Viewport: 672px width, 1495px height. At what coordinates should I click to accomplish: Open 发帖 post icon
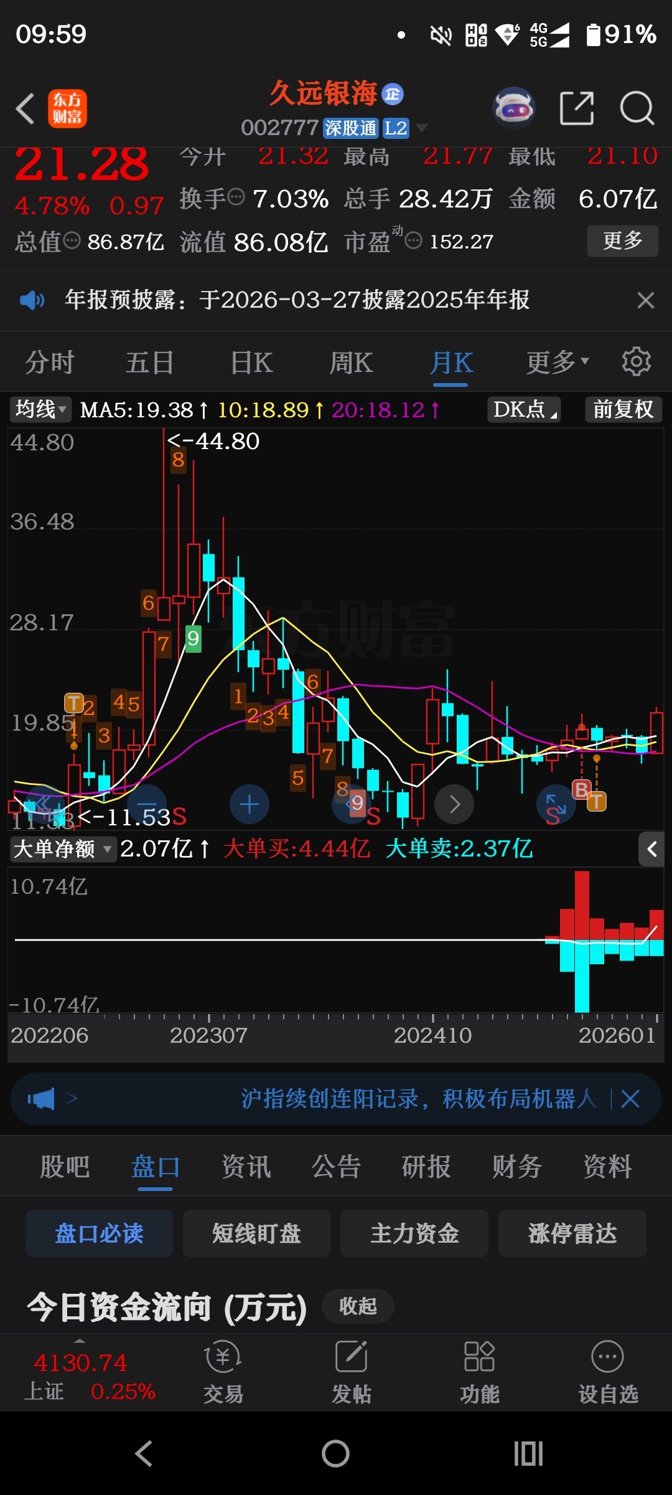(352, 1372)
